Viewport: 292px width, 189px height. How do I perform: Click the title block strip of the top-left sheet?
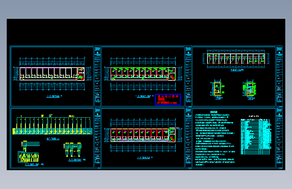[97, 76]
